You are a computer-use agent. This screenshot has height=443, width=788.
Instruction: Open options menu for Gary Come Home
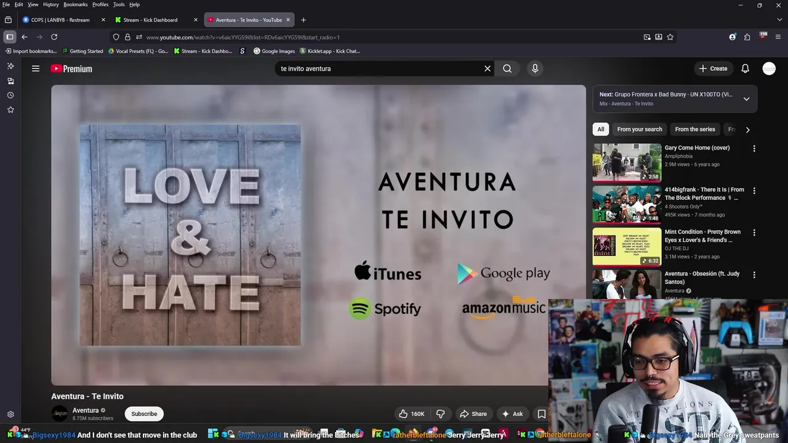[754, 148]
